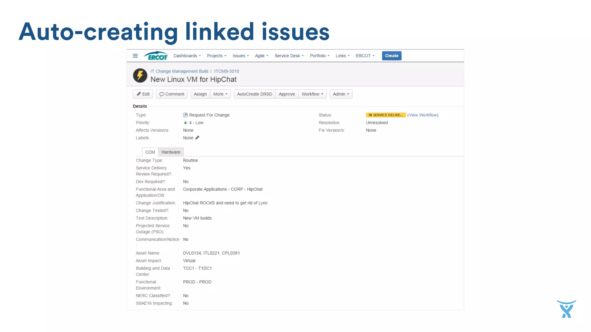Click the PROD - PROD environment value
591x332 pixels.
point(197,282)
